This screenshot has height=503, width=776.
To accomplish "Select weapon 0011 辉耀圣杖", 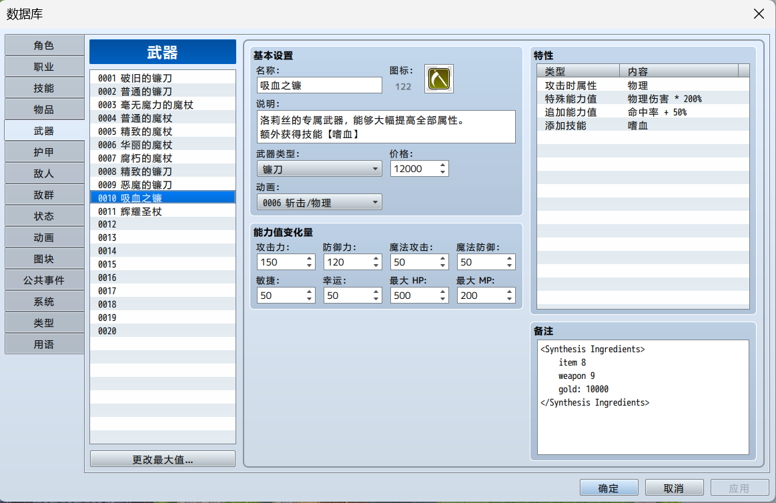I will point(162,211).
